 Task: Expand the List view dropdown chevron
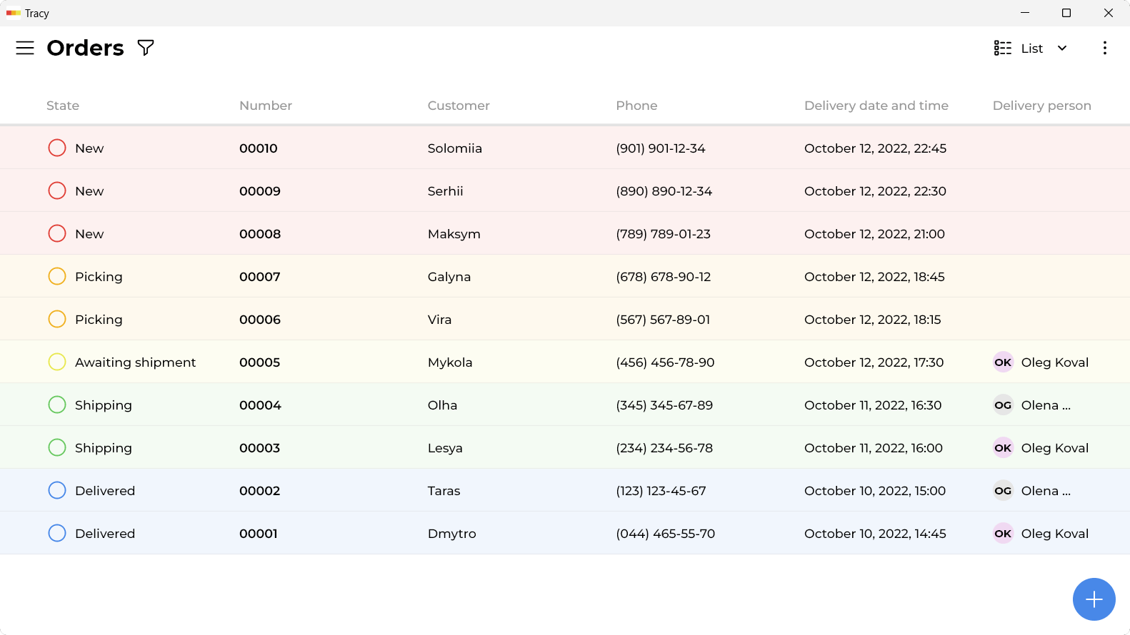[1062, 48]
